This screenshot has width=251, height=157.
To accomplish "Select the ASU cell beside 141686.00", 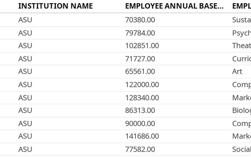I will [x=25, y=136].
